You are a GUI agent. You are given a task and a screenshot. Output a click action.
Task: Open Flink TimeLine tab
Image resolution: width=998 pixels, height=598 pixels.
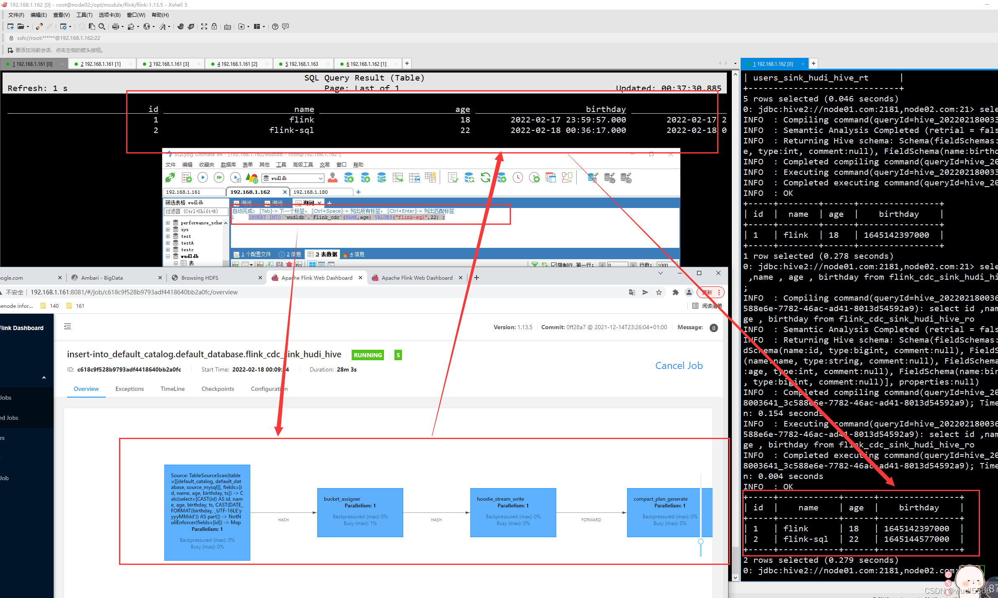pos(172,389)
